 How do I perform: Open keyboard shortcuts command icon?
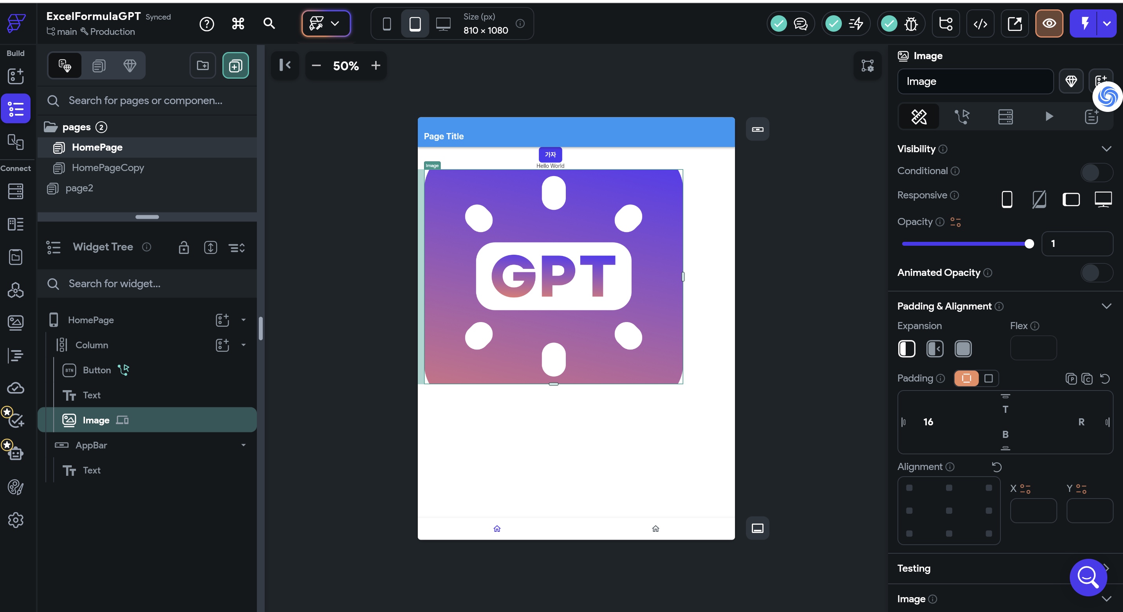click(238, 23)
